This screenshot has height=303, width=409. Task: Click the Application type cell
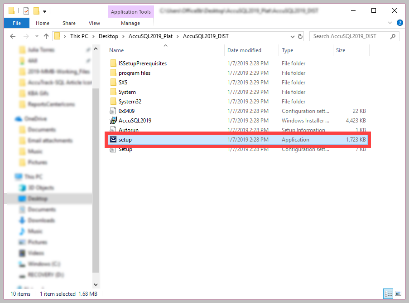[x=295, y=140]
